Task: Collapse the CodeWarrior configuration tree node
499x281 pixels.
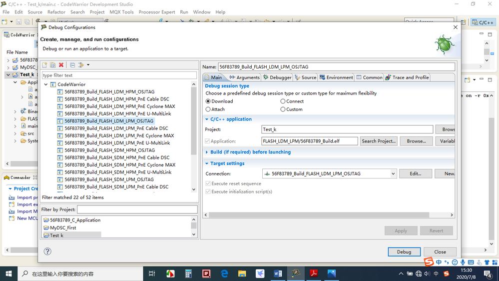Action: coord(46,84)
